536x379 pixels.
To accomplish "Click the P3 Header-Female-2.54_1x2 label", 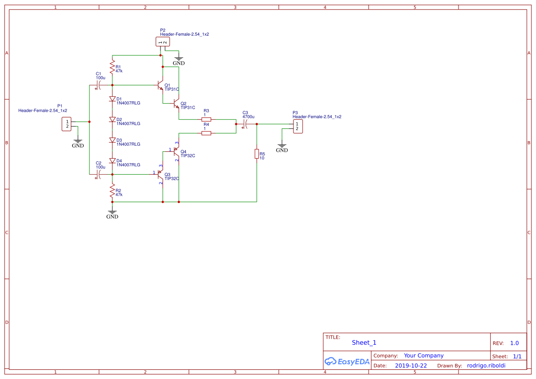I will (x=317, y=116).
